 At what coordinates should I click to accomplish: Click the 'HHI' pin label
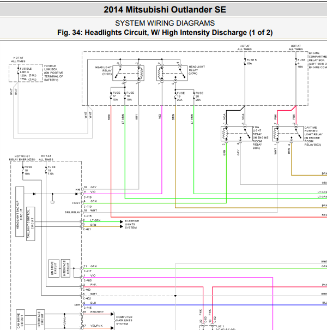tap(78, 190)
